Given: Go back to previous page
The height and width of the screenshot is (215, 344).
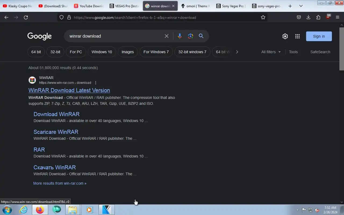Looking at the screenshot, I should point(6,17).
